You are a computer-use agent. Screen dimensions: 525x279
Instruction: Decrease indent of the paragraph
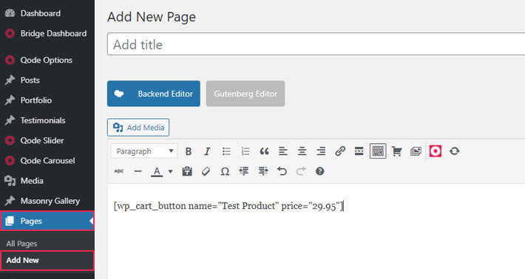pyautogui.click(x=244, y=171)
